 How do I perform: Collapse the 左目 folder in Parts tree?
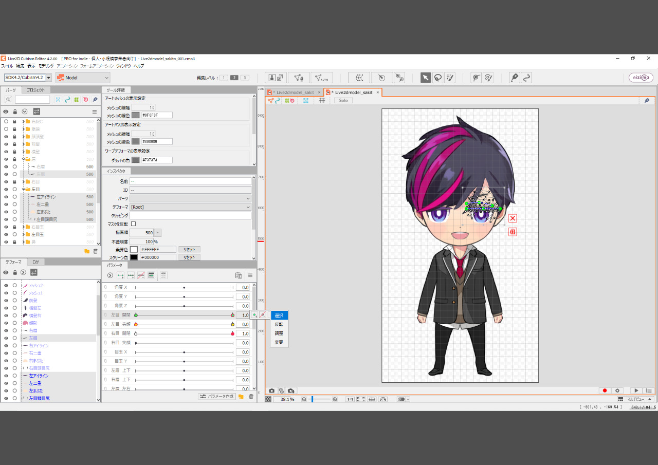tap(23, 189)
